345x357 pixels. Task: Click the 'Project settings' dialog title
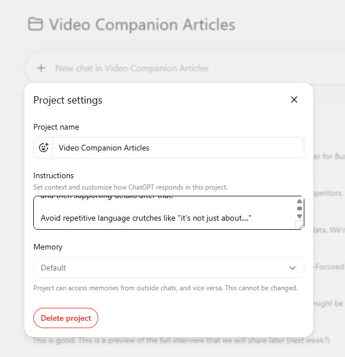coord(68,100)
